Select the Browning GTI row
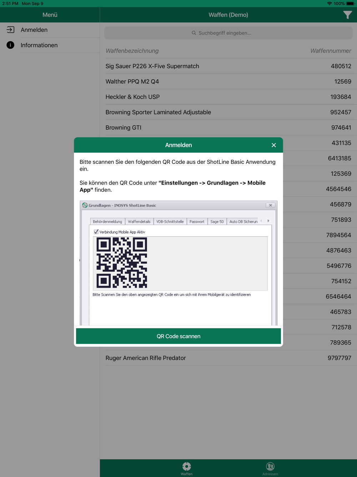 (228, 128)
